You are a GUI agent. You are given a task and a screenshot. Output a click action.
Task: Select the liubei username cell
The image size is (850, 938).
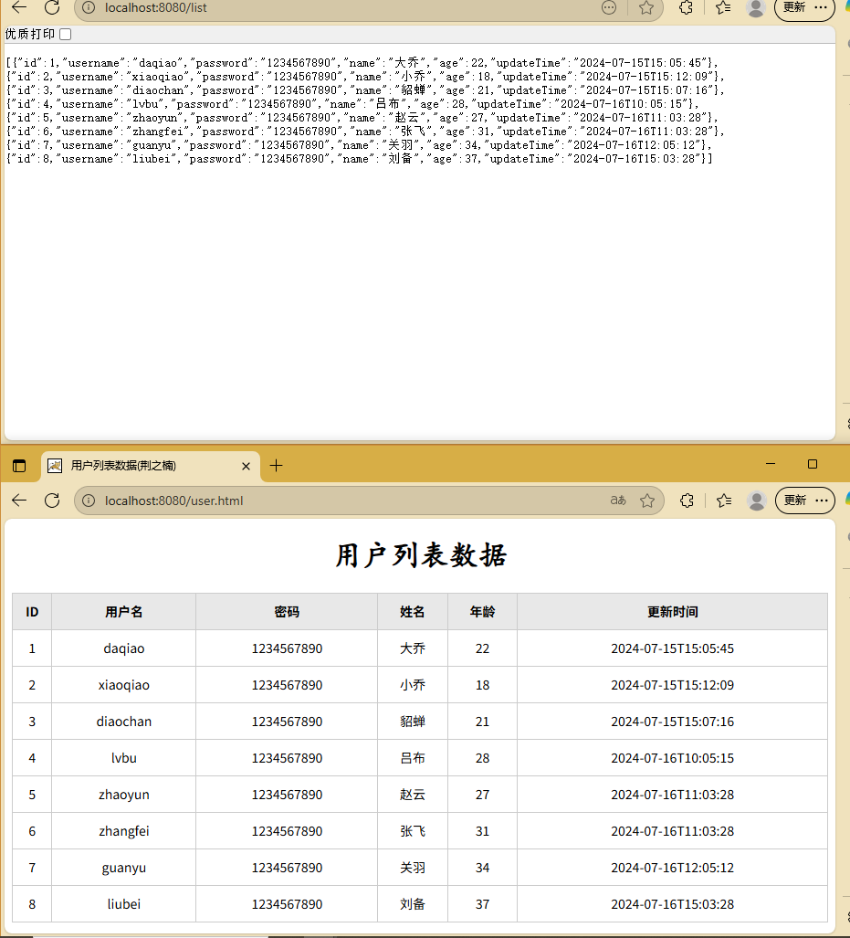pyautogui.click(x=124, y=904)
